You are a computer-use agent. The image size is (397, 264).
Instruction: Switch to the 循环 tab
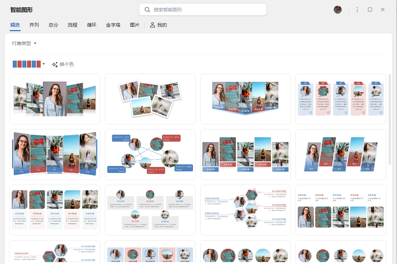tap(92, 25)
